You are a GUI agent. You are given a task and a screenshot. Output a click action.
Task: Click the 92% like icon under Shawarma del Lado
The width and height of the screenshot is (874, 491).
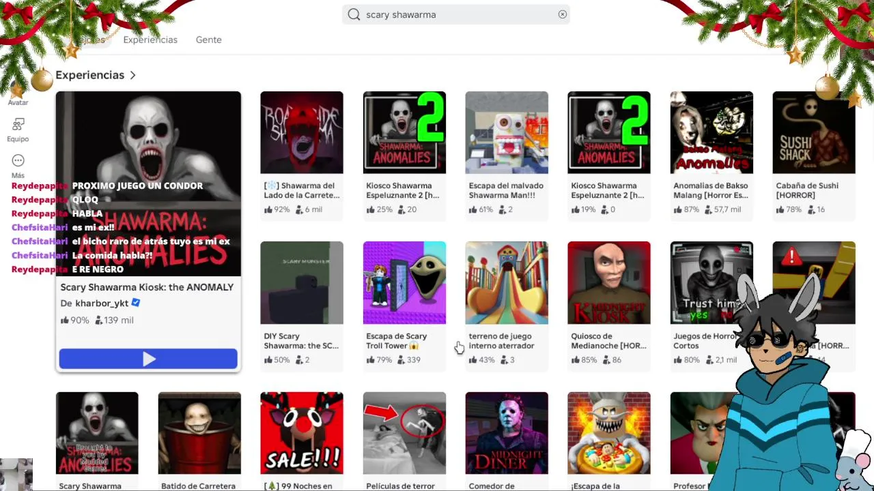tap(268, 209)
